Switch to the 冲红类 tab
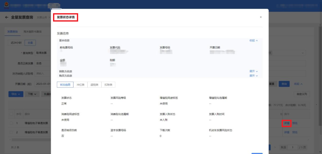 pos(80,85)
